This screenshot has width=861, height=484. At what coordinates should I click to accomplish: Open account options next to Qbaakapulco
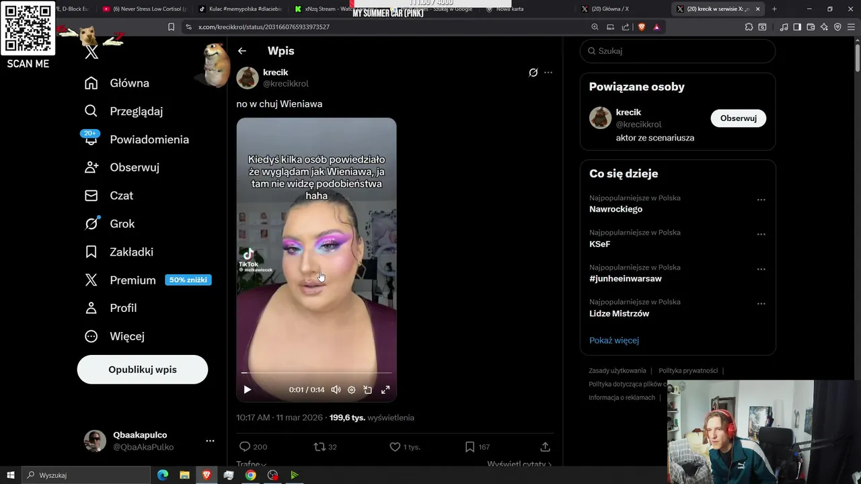tap(210, 441)
